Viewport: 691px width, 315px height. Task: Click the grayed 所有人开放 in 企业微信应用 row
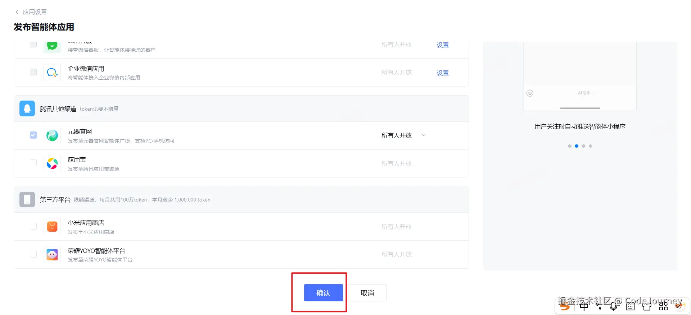[x=397, y=72]
